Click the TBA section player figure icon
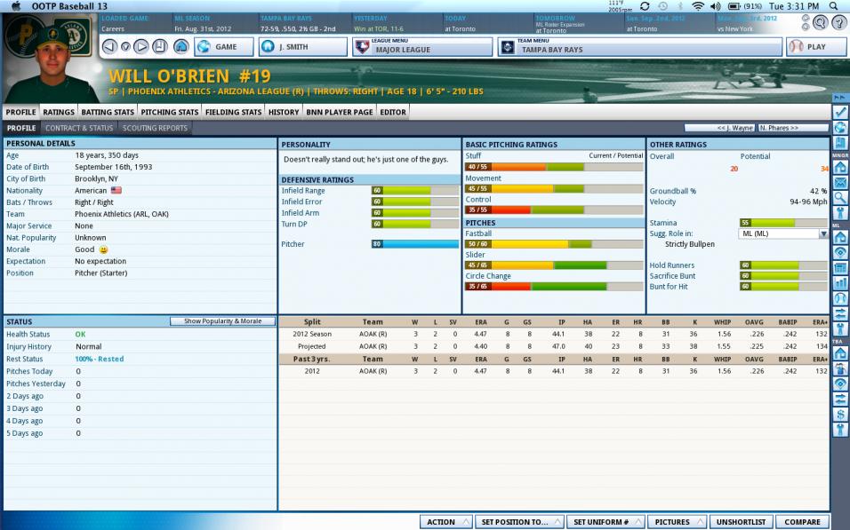The height and width of the screenshot is (530, 850). pyautogui.click(x=840, y=368)
